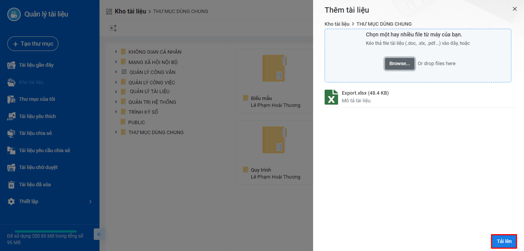Viewport: 524px width, 251px height.
Task: Click the Tải lên upload button
Action: pyautogui.click(x=504, y=241)
